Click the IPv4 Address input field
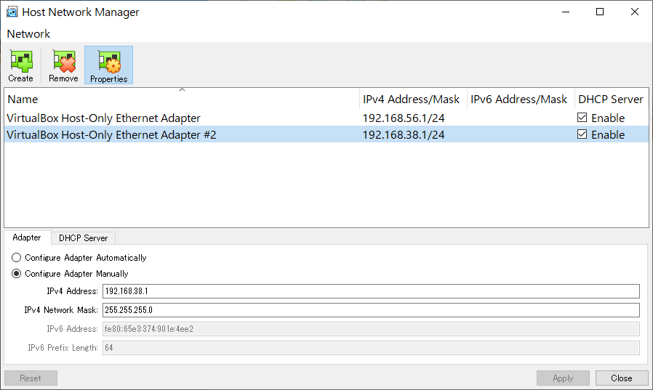Image resolution: width=653 pixels, height=390 pixels. 371,291
